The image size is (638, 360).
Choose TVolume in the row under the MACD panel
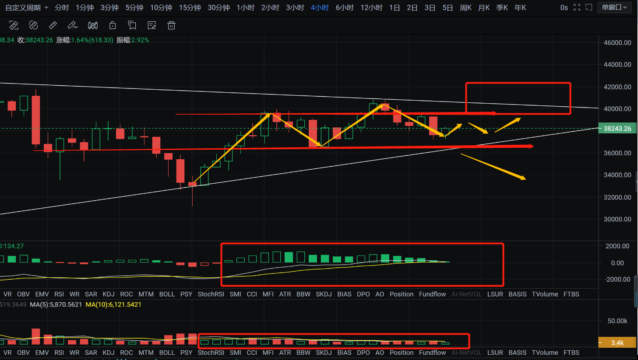545,294
